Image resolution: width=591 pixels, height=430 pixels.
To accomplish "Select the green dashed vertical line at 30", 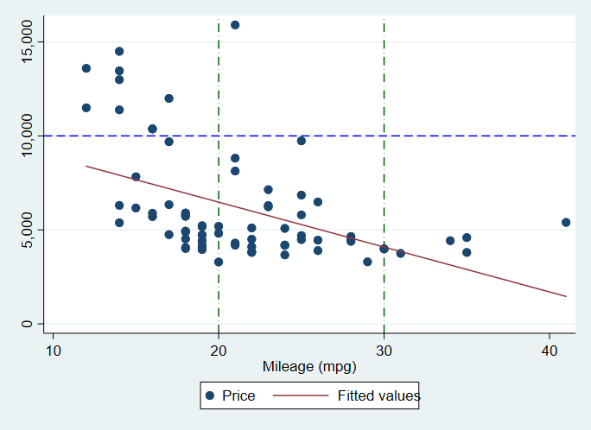I will pyautogui.click(x=384, y=95).
